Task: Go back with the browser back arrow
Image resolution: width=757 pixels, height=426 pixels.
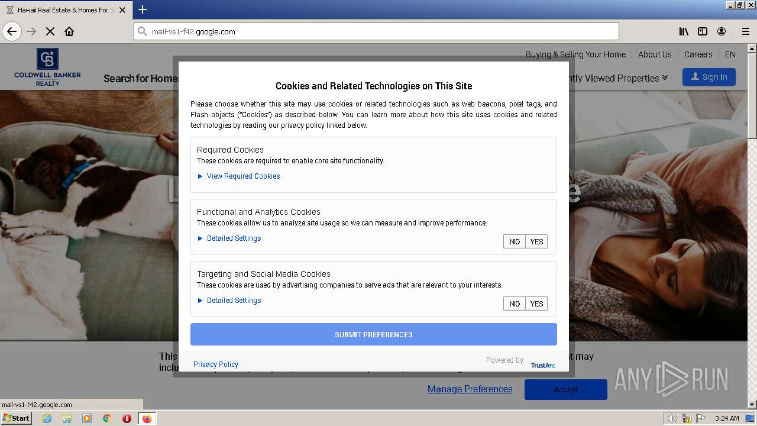Action: tap(12, 31)
